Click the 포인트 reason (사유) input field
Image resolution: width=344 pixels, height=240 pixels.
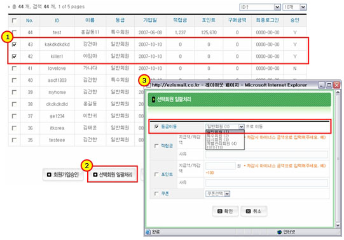[266, 183]
